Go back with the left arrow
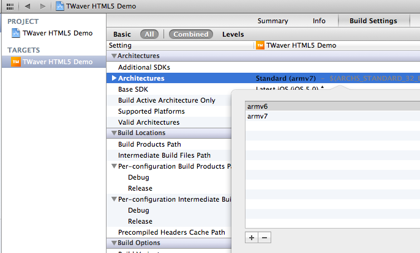The height and width of the screenshot is (253, 420). pos(28,6)
